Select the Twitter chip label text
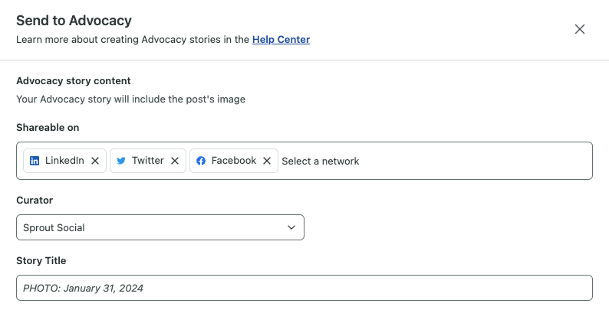This screenshot has height=310, width=609. (x=147, y=161)
